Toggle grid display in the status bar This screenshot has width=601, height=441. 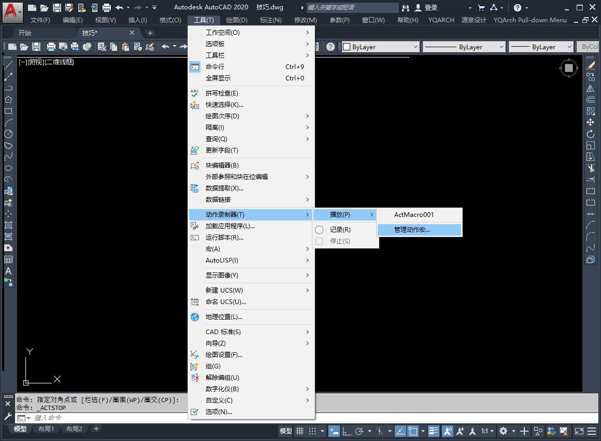299,431
